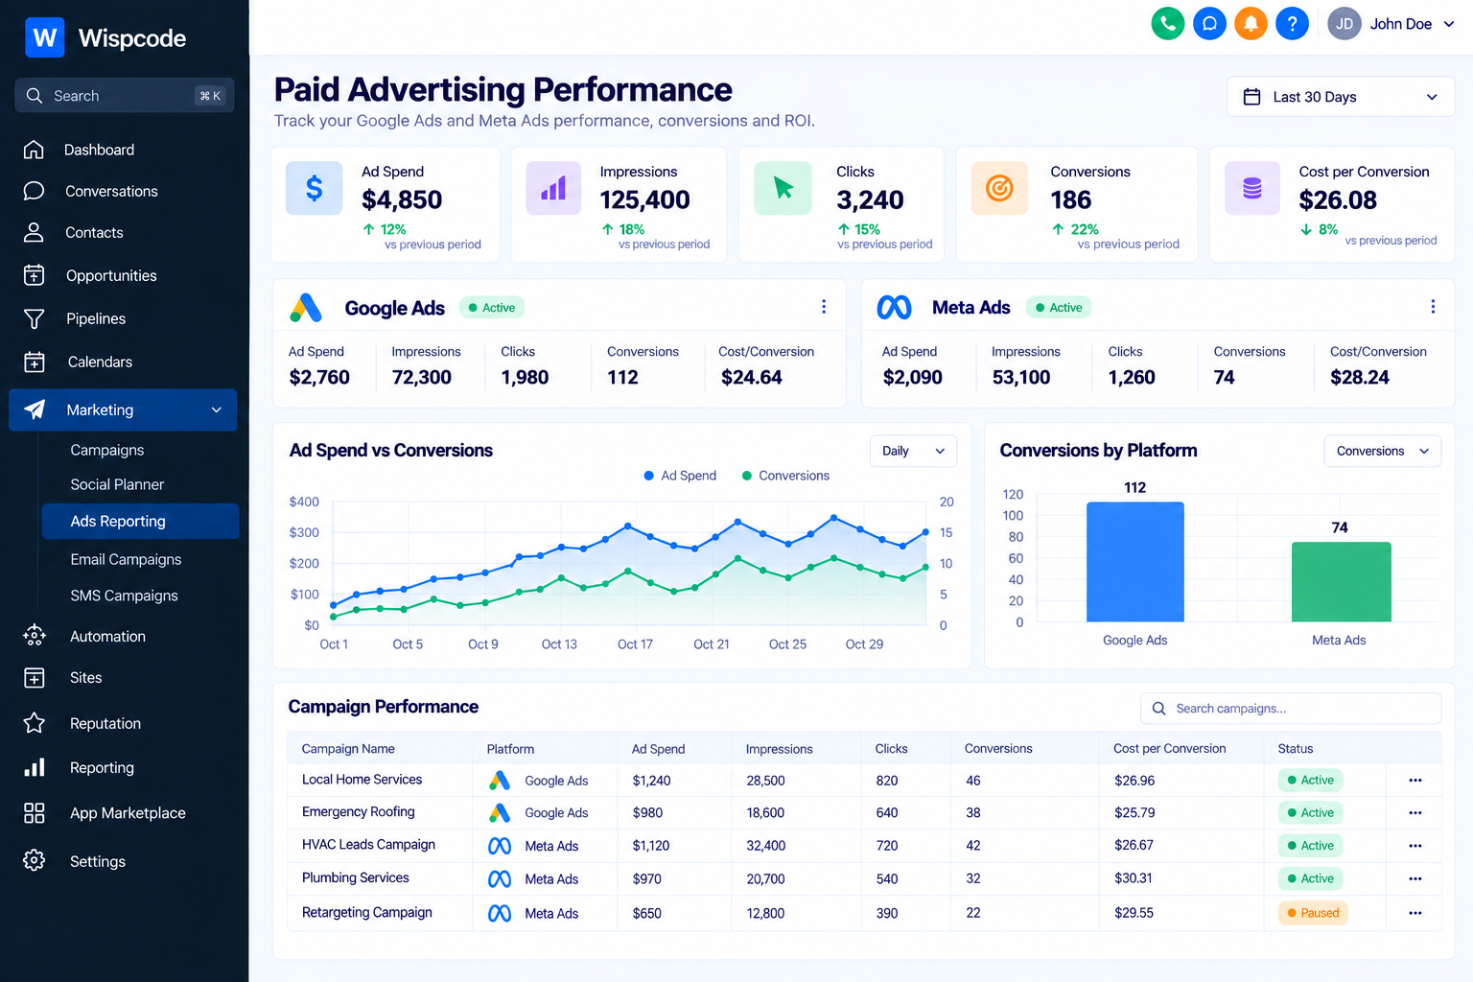Open Campaigns under Marketing
Screen dimensions: 1473x982
pos(106,450)
